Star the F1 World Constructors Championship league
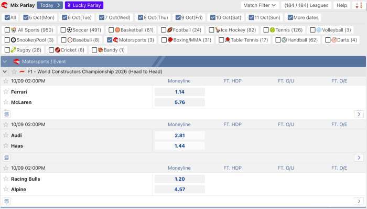The height and width of the screenshot is (209, 367). click(14, 71)
